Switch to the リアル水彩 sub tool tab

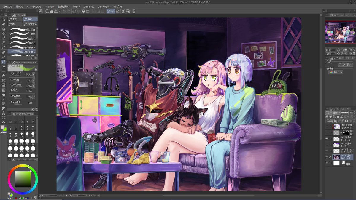pyautogui.click(x=30, y=24)
